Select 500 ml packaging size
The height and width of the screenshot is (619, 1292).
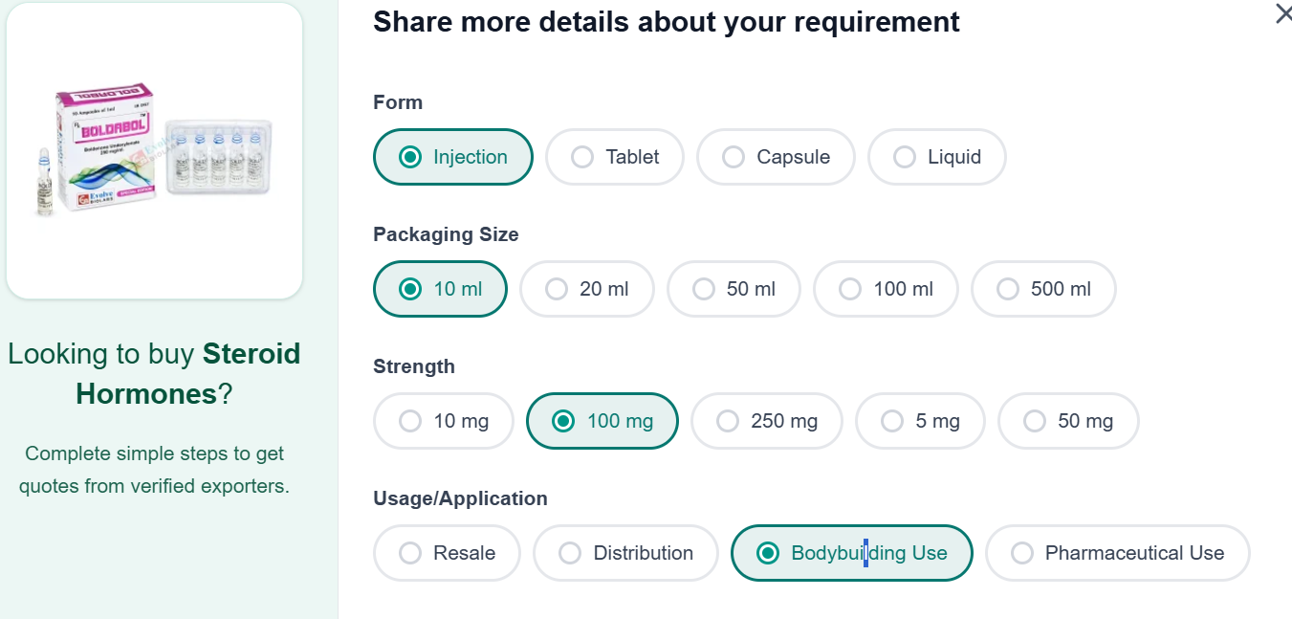click(x=1043, y=289)
